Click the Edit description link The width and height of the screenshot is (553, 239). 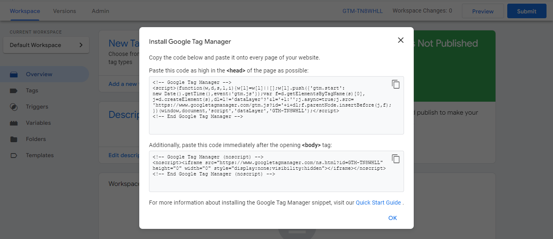point(124,155)
